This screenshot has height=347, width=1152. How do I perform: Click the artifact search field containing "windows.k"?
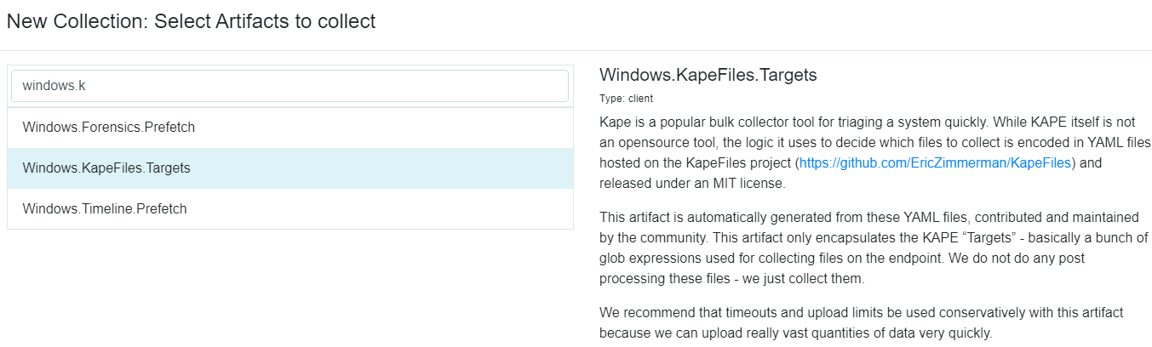[x=289, y=86]
